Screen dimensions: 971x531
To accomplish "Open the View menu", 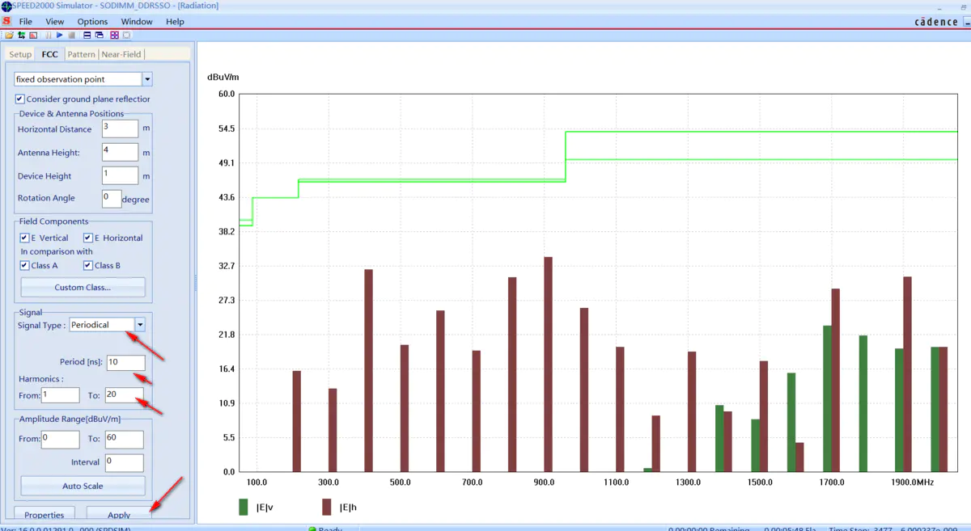I will pos(55,22).
